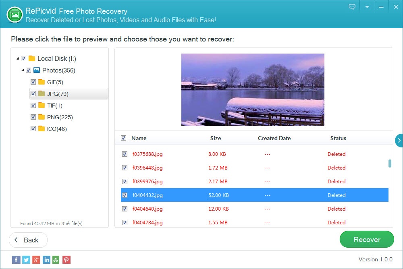Select the highlighted f0404432.jpg file name

147,195
